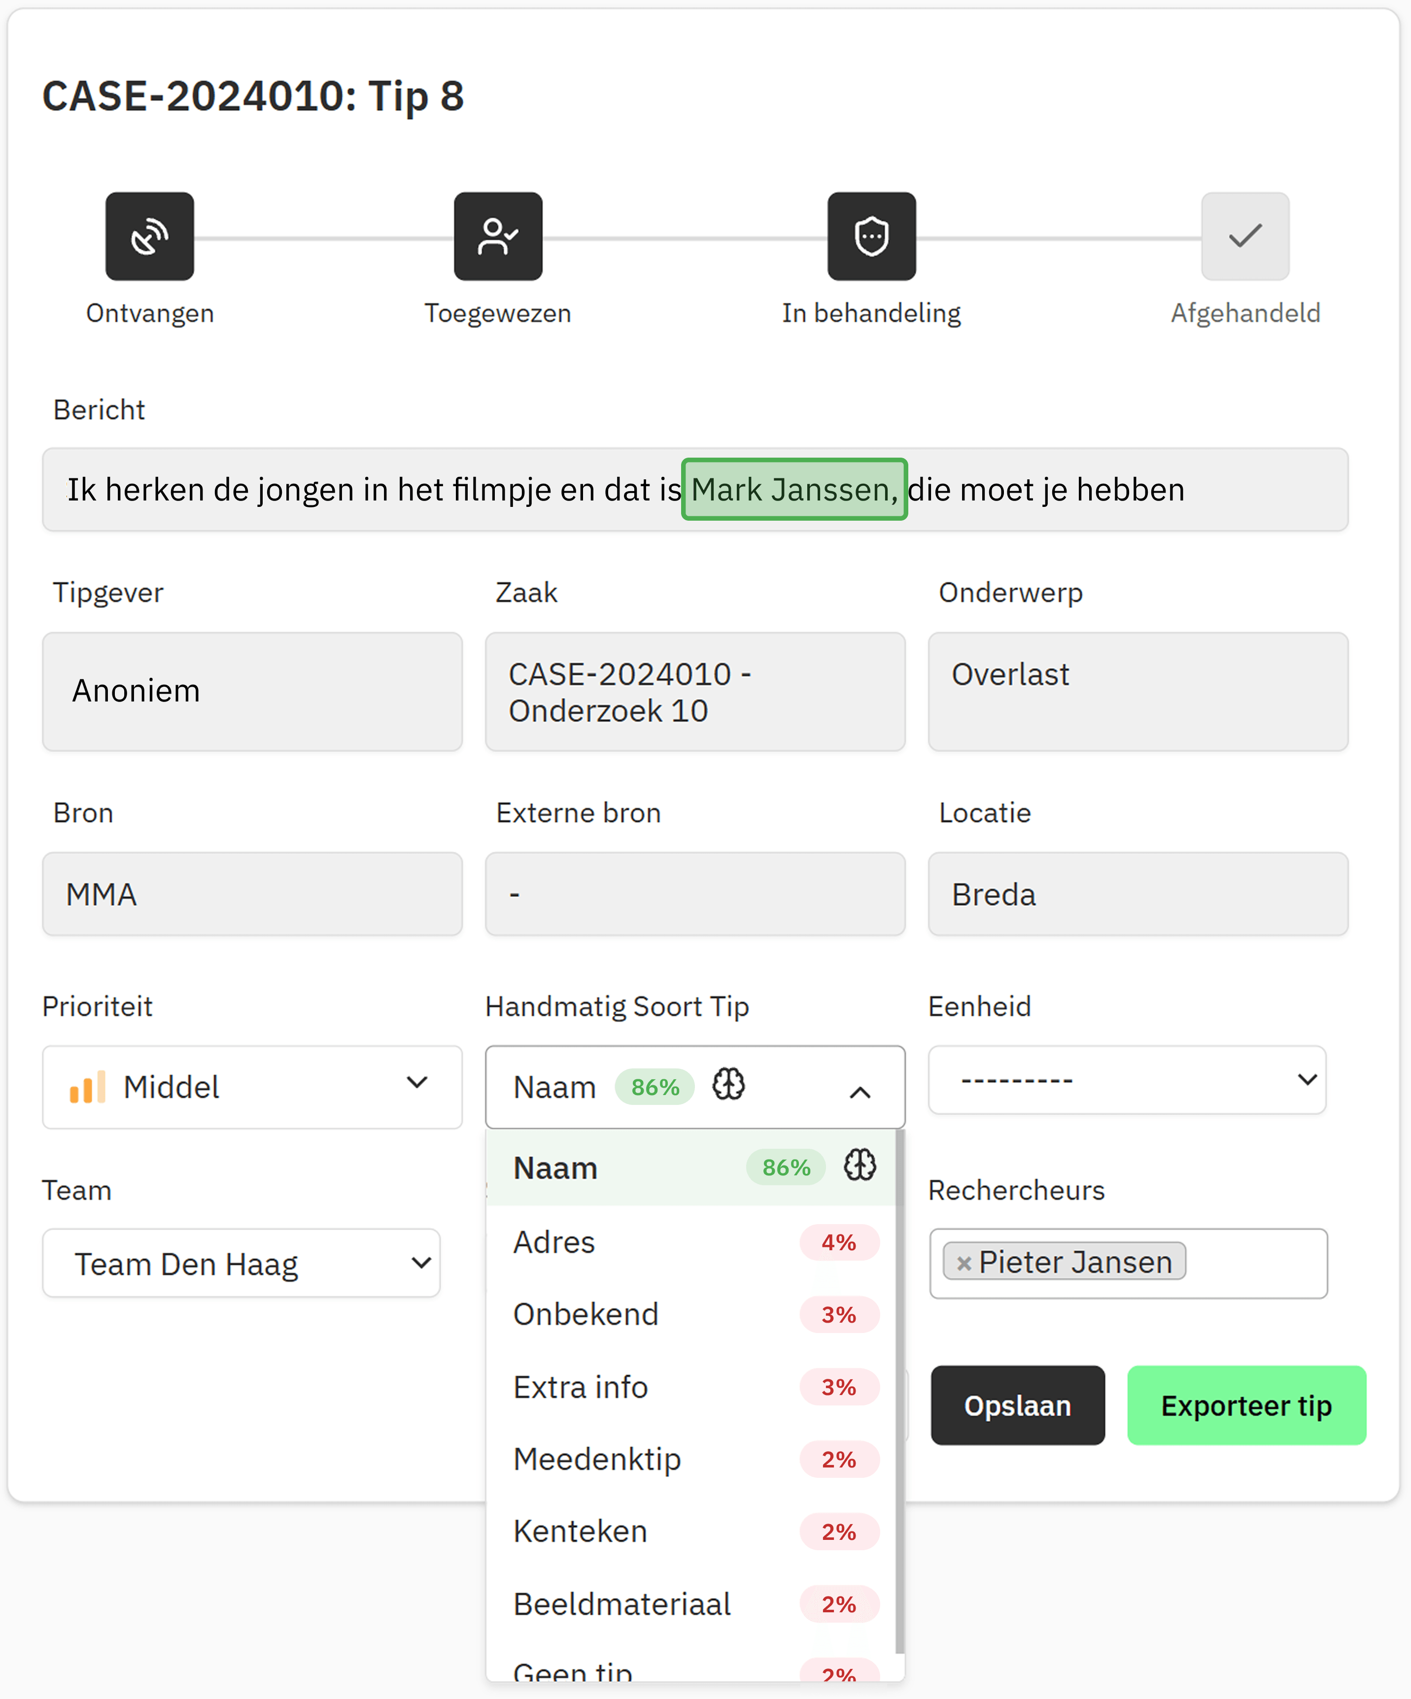
Task: Click the Ontvangen satellite status icon
Action: pyautogui.click(x=150, y=236)
